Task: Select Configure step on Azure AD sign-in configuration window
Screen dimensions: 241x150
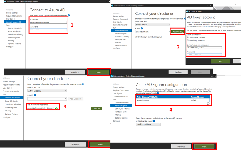Action: coord(116,121)
